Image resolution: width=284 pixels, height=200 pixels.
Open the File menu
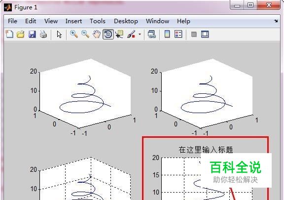point(12,21)
